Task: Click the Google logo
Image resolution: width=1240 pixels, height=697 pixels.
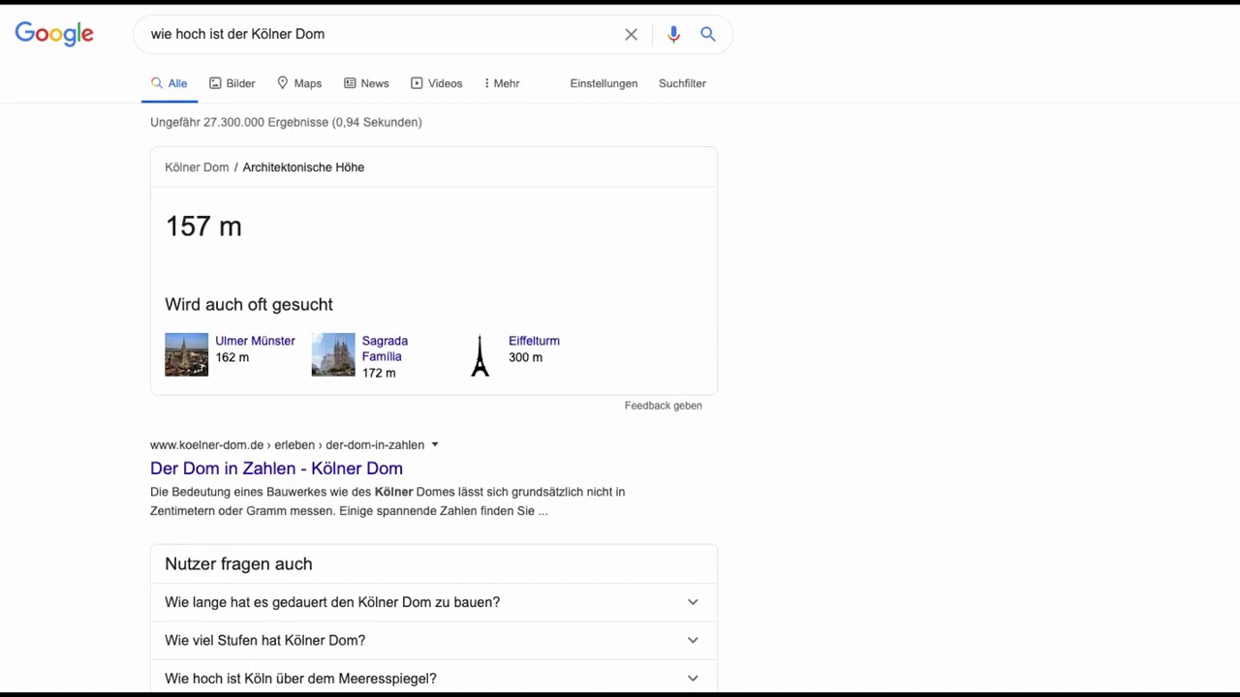Action: click(x=54, y=34)
